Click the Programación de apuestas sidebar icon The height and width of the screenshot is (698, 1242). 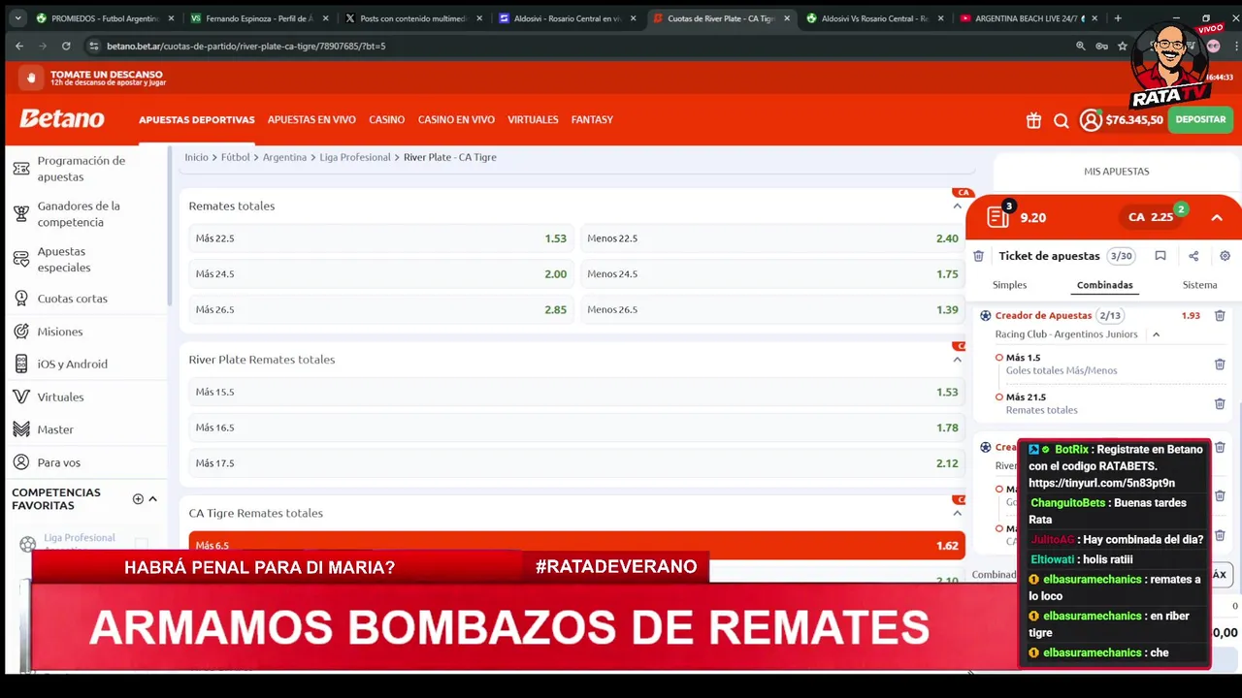click(21, 169)
